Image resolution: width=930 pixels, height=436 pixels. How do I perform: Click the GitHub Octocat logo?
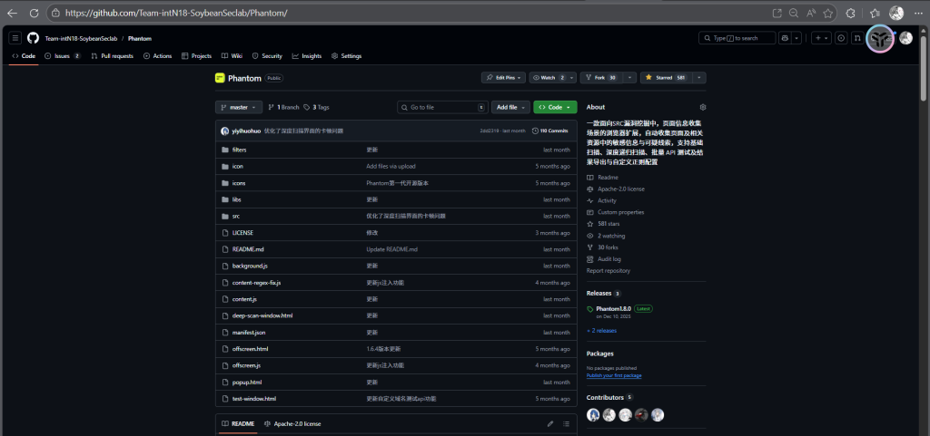[33, 38]
